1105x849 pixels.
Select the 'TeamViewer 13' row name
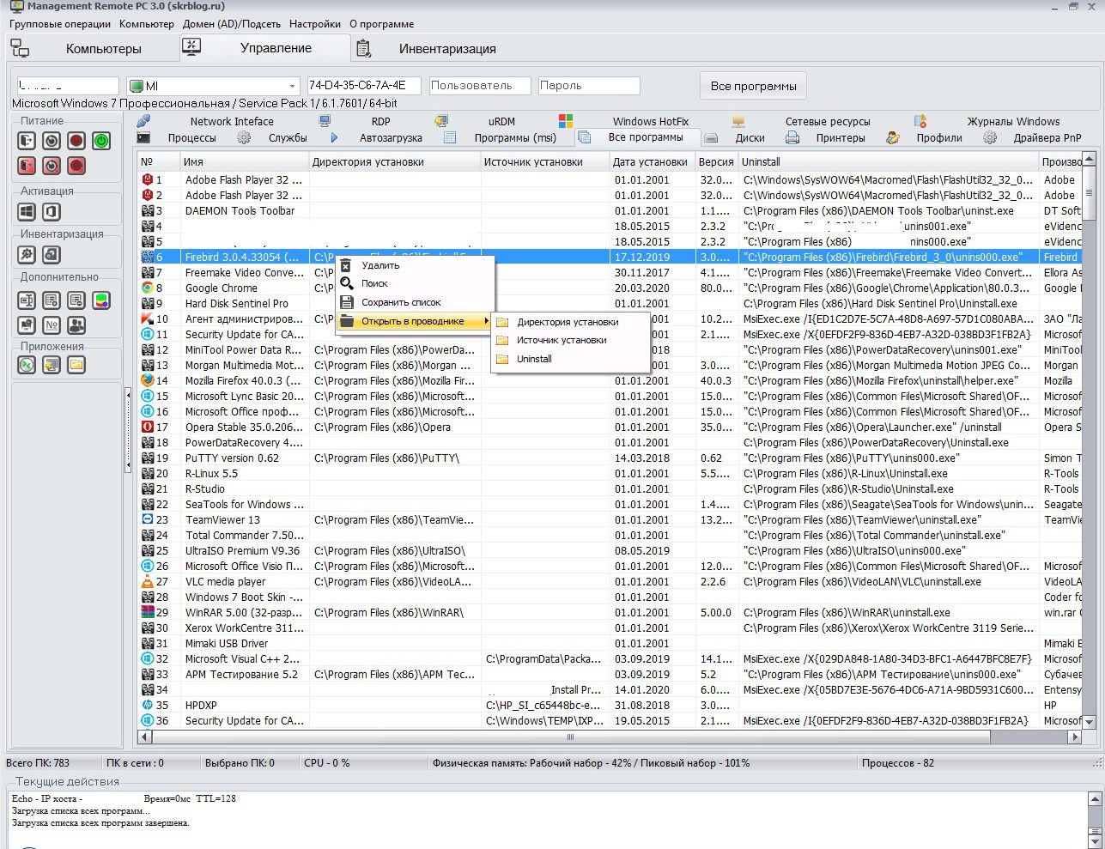click(x=222, y=520)
